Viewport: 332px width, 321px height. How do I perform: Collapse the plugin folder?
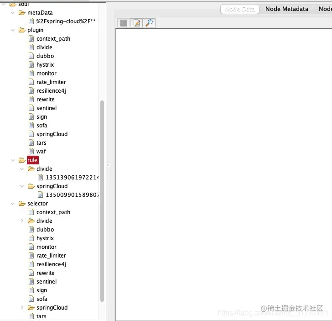[x=13, y=30]
